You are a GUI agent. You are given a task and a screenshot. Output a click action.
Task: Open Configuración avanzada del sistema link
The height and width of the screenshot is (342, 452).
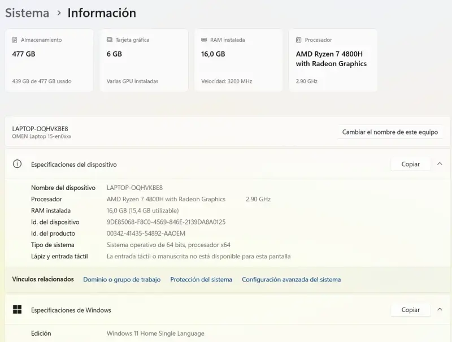[291, 279]
